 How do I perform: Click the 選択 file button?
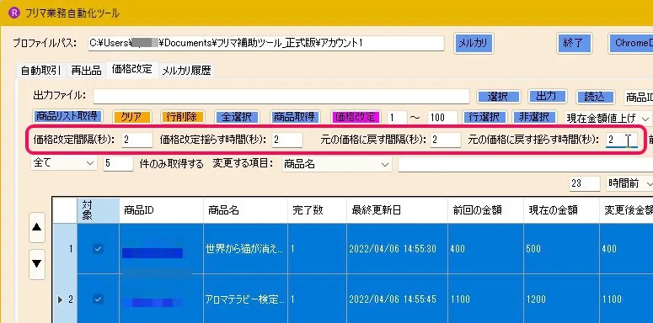click(498, 97)
